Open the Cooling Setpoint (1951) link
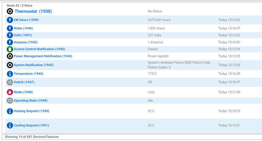 31,126
